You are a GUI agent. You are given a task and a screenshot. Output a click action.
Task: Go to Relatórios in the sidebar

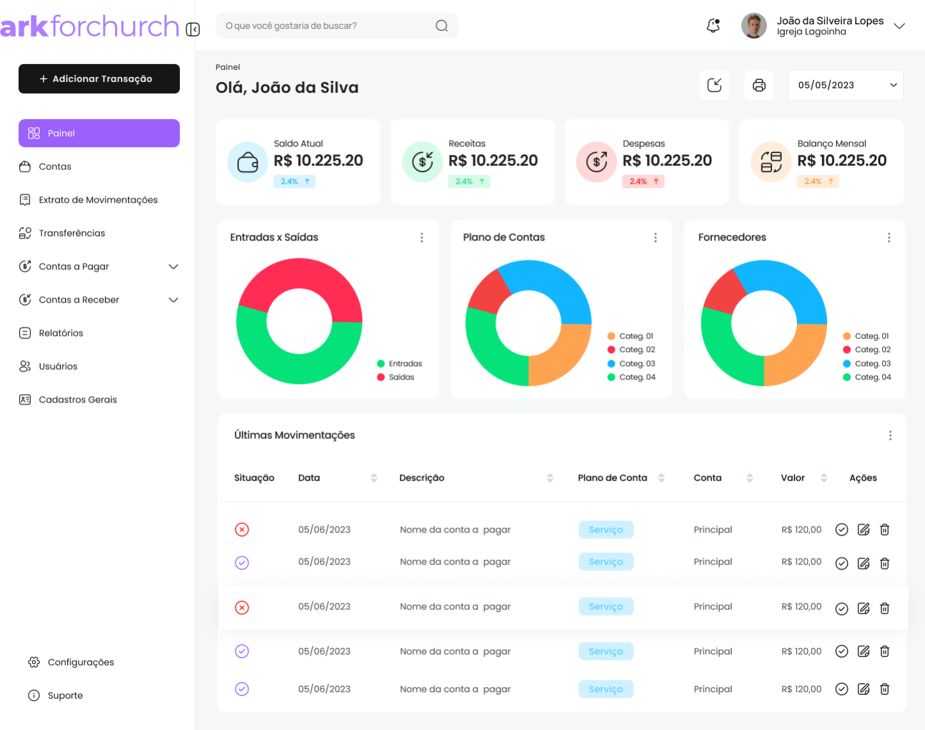[61, 333]
